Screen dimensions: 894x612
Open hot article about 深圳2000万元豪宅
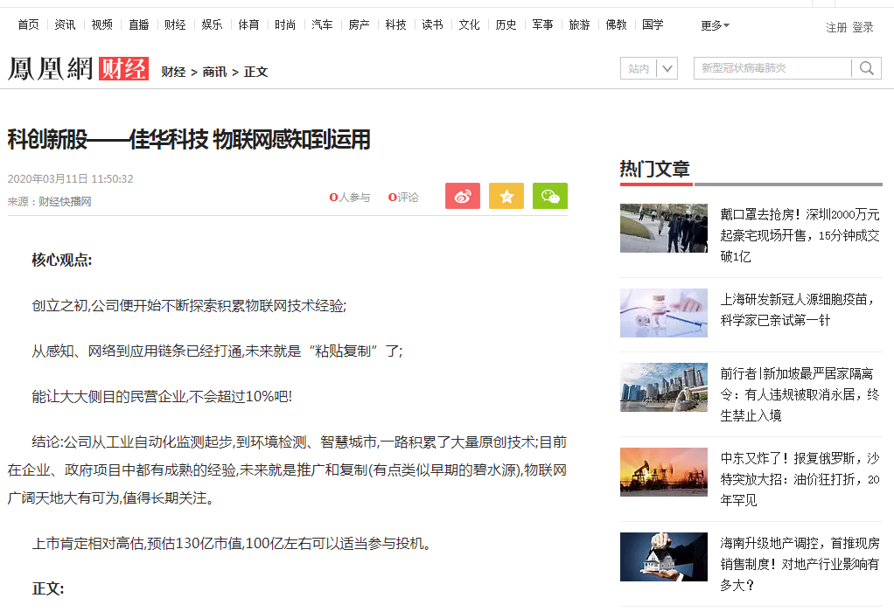[799, 234]
